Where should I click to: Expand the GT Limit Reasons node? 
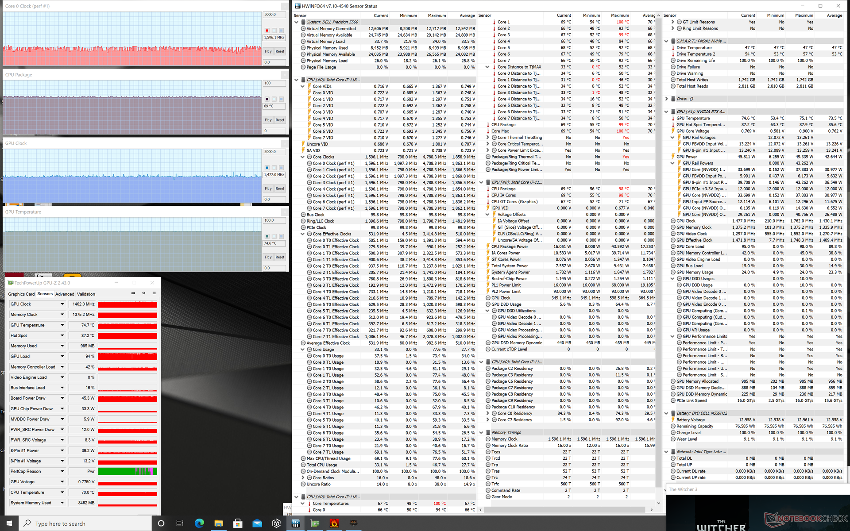pos(672,22)
